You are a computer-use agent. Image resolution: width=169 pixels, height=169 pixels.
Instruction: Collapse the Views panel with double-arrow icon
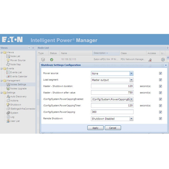29,48
